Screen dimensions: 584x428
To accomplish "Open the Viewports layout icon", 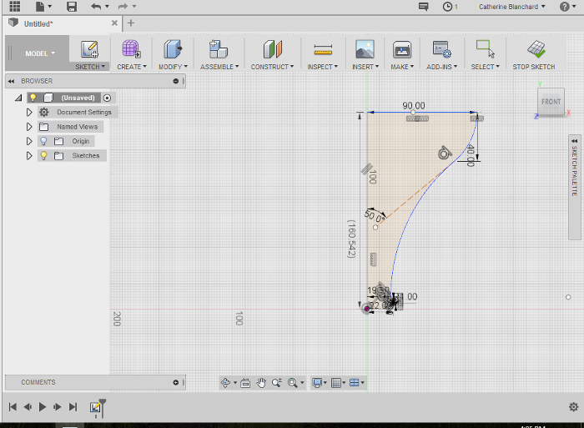I will coord(355,383).
